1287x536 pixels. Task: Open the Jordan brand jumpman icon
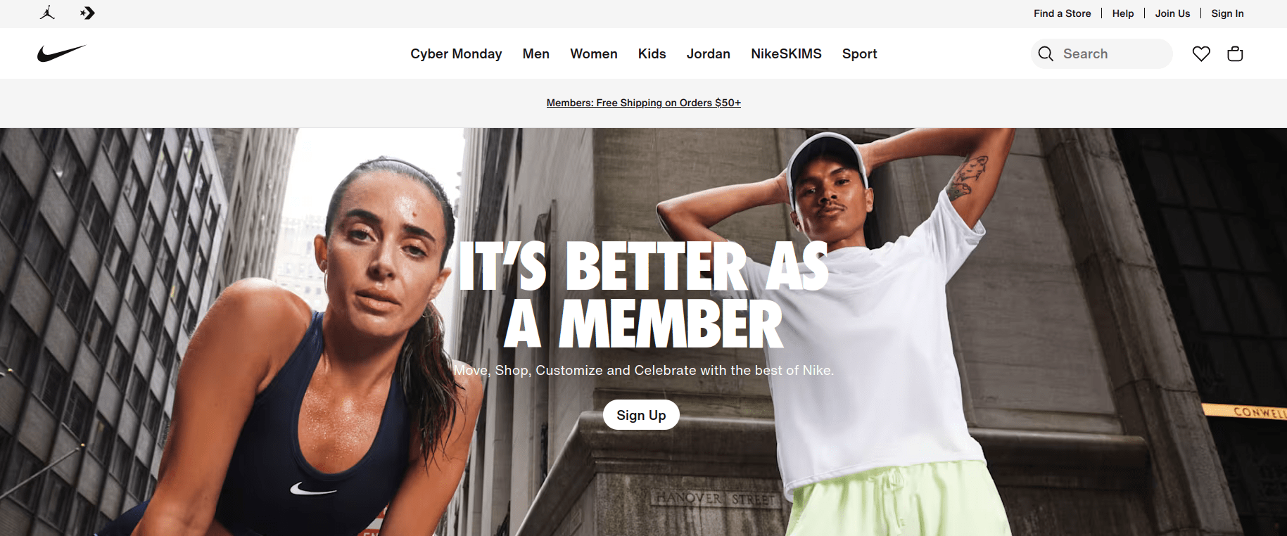[x=47, y=13]
